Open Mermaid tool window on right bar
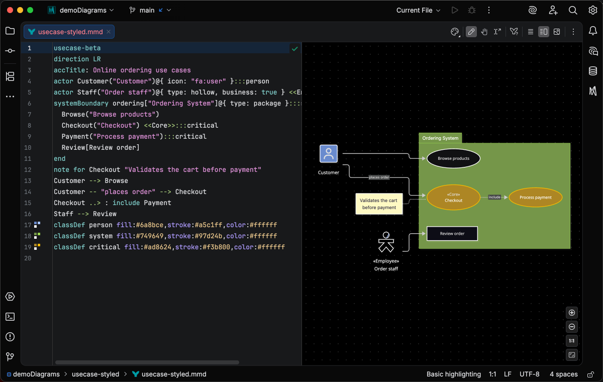 (593, 91)
